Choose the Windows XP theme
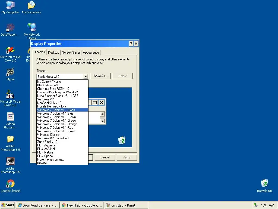Viewport: 278px width, 209px height. (62, 99)
